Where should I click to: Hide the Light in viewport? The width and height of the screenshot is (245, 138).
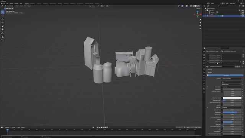(x=241, y=14)
